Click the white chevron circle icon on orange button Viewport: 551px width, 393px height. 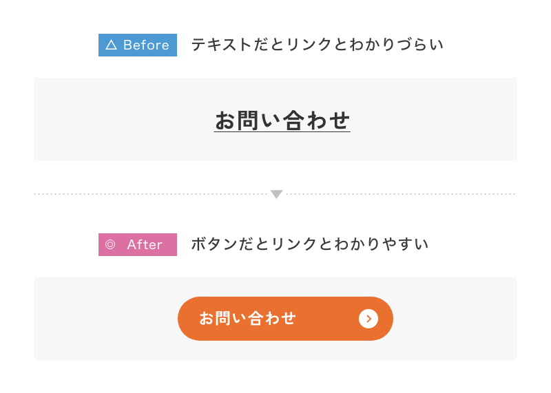pos(368,319)
